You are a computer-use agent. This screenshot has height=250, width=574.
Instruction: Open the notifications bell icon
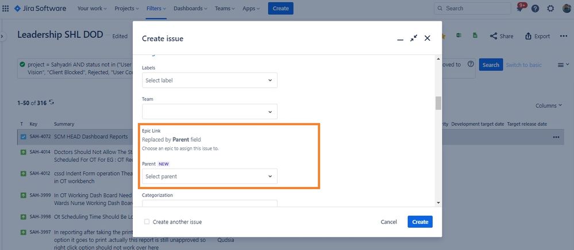point(520,9)
